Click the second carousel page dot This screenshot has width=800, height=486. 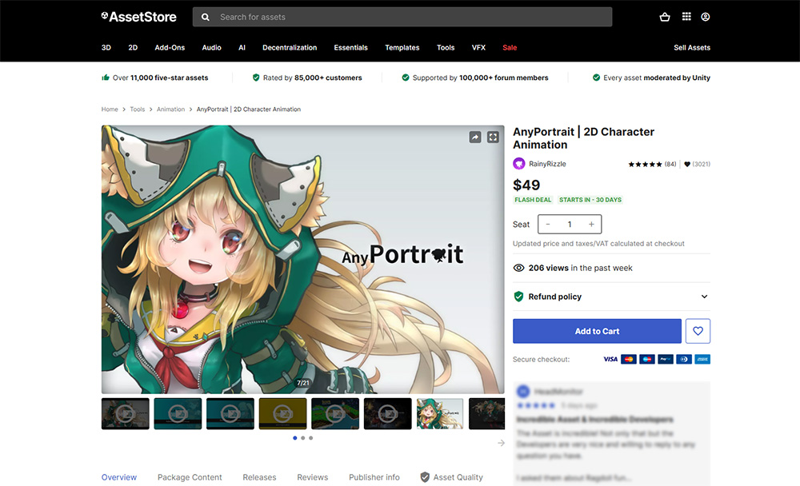[x=303, y=438]
